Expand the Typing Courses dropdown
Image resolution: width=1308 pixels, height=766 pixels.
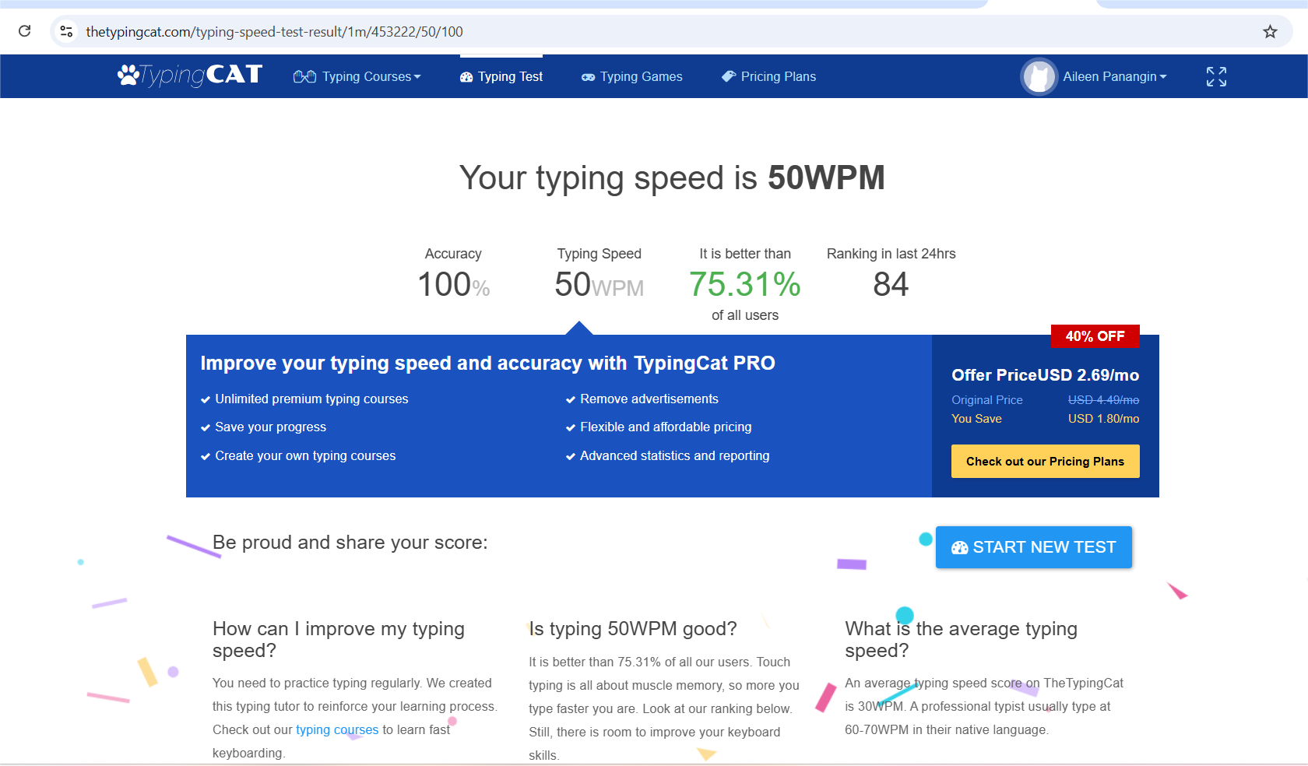click(357, 76)
